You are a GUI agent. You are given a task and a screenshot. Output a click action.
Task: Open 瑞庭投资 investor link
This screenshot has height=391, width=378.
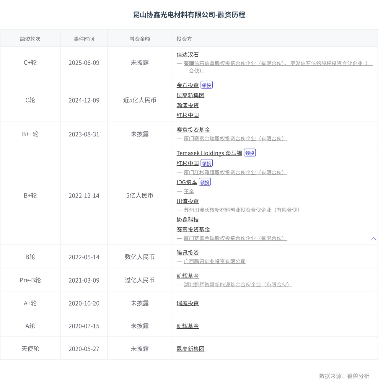(x=188, y=303)
